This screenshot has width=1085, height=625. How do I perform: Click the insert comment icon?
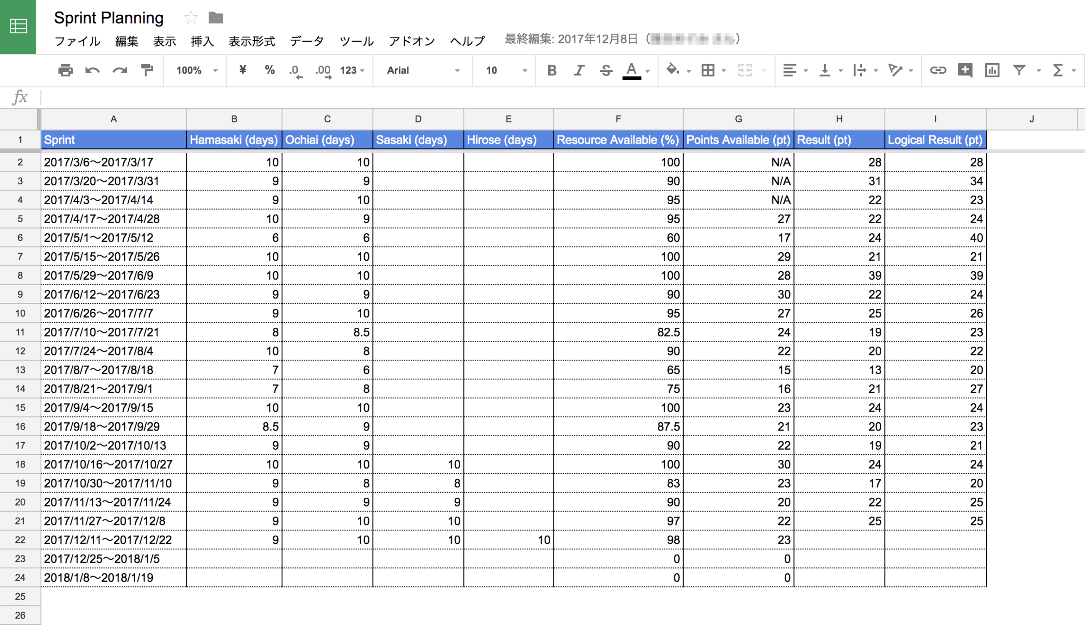(x=965, y=70)
